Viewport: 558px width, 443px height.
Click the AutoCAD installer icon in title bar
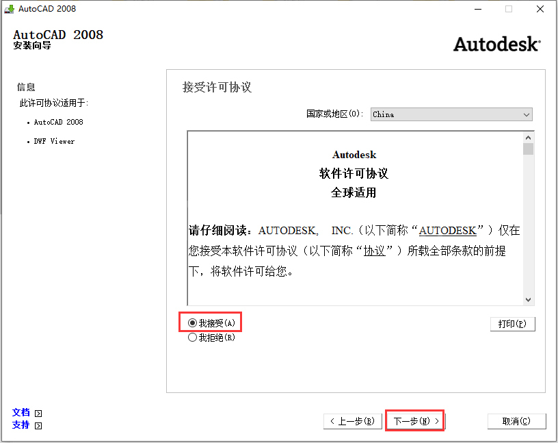pyautogui.click(x=10, y=9)
